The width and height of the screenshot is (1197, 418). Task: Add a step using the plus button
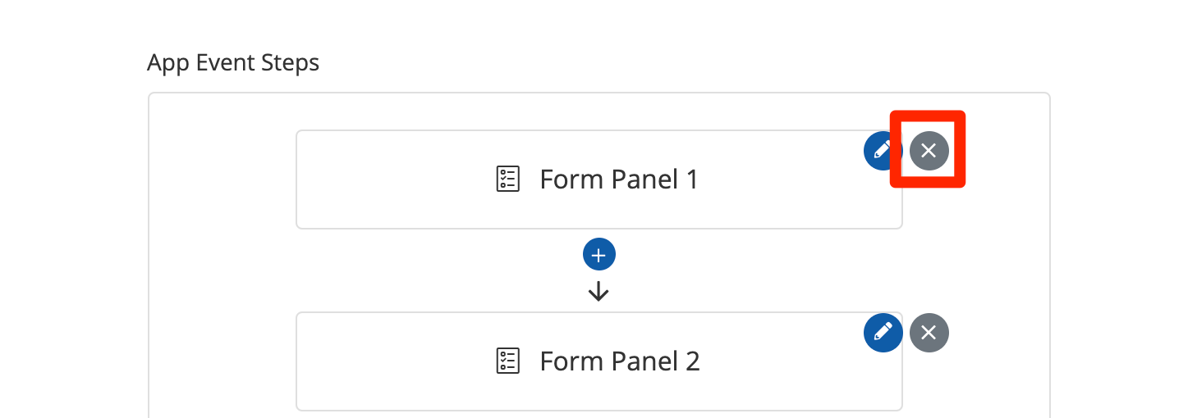(x=598, y=255)
